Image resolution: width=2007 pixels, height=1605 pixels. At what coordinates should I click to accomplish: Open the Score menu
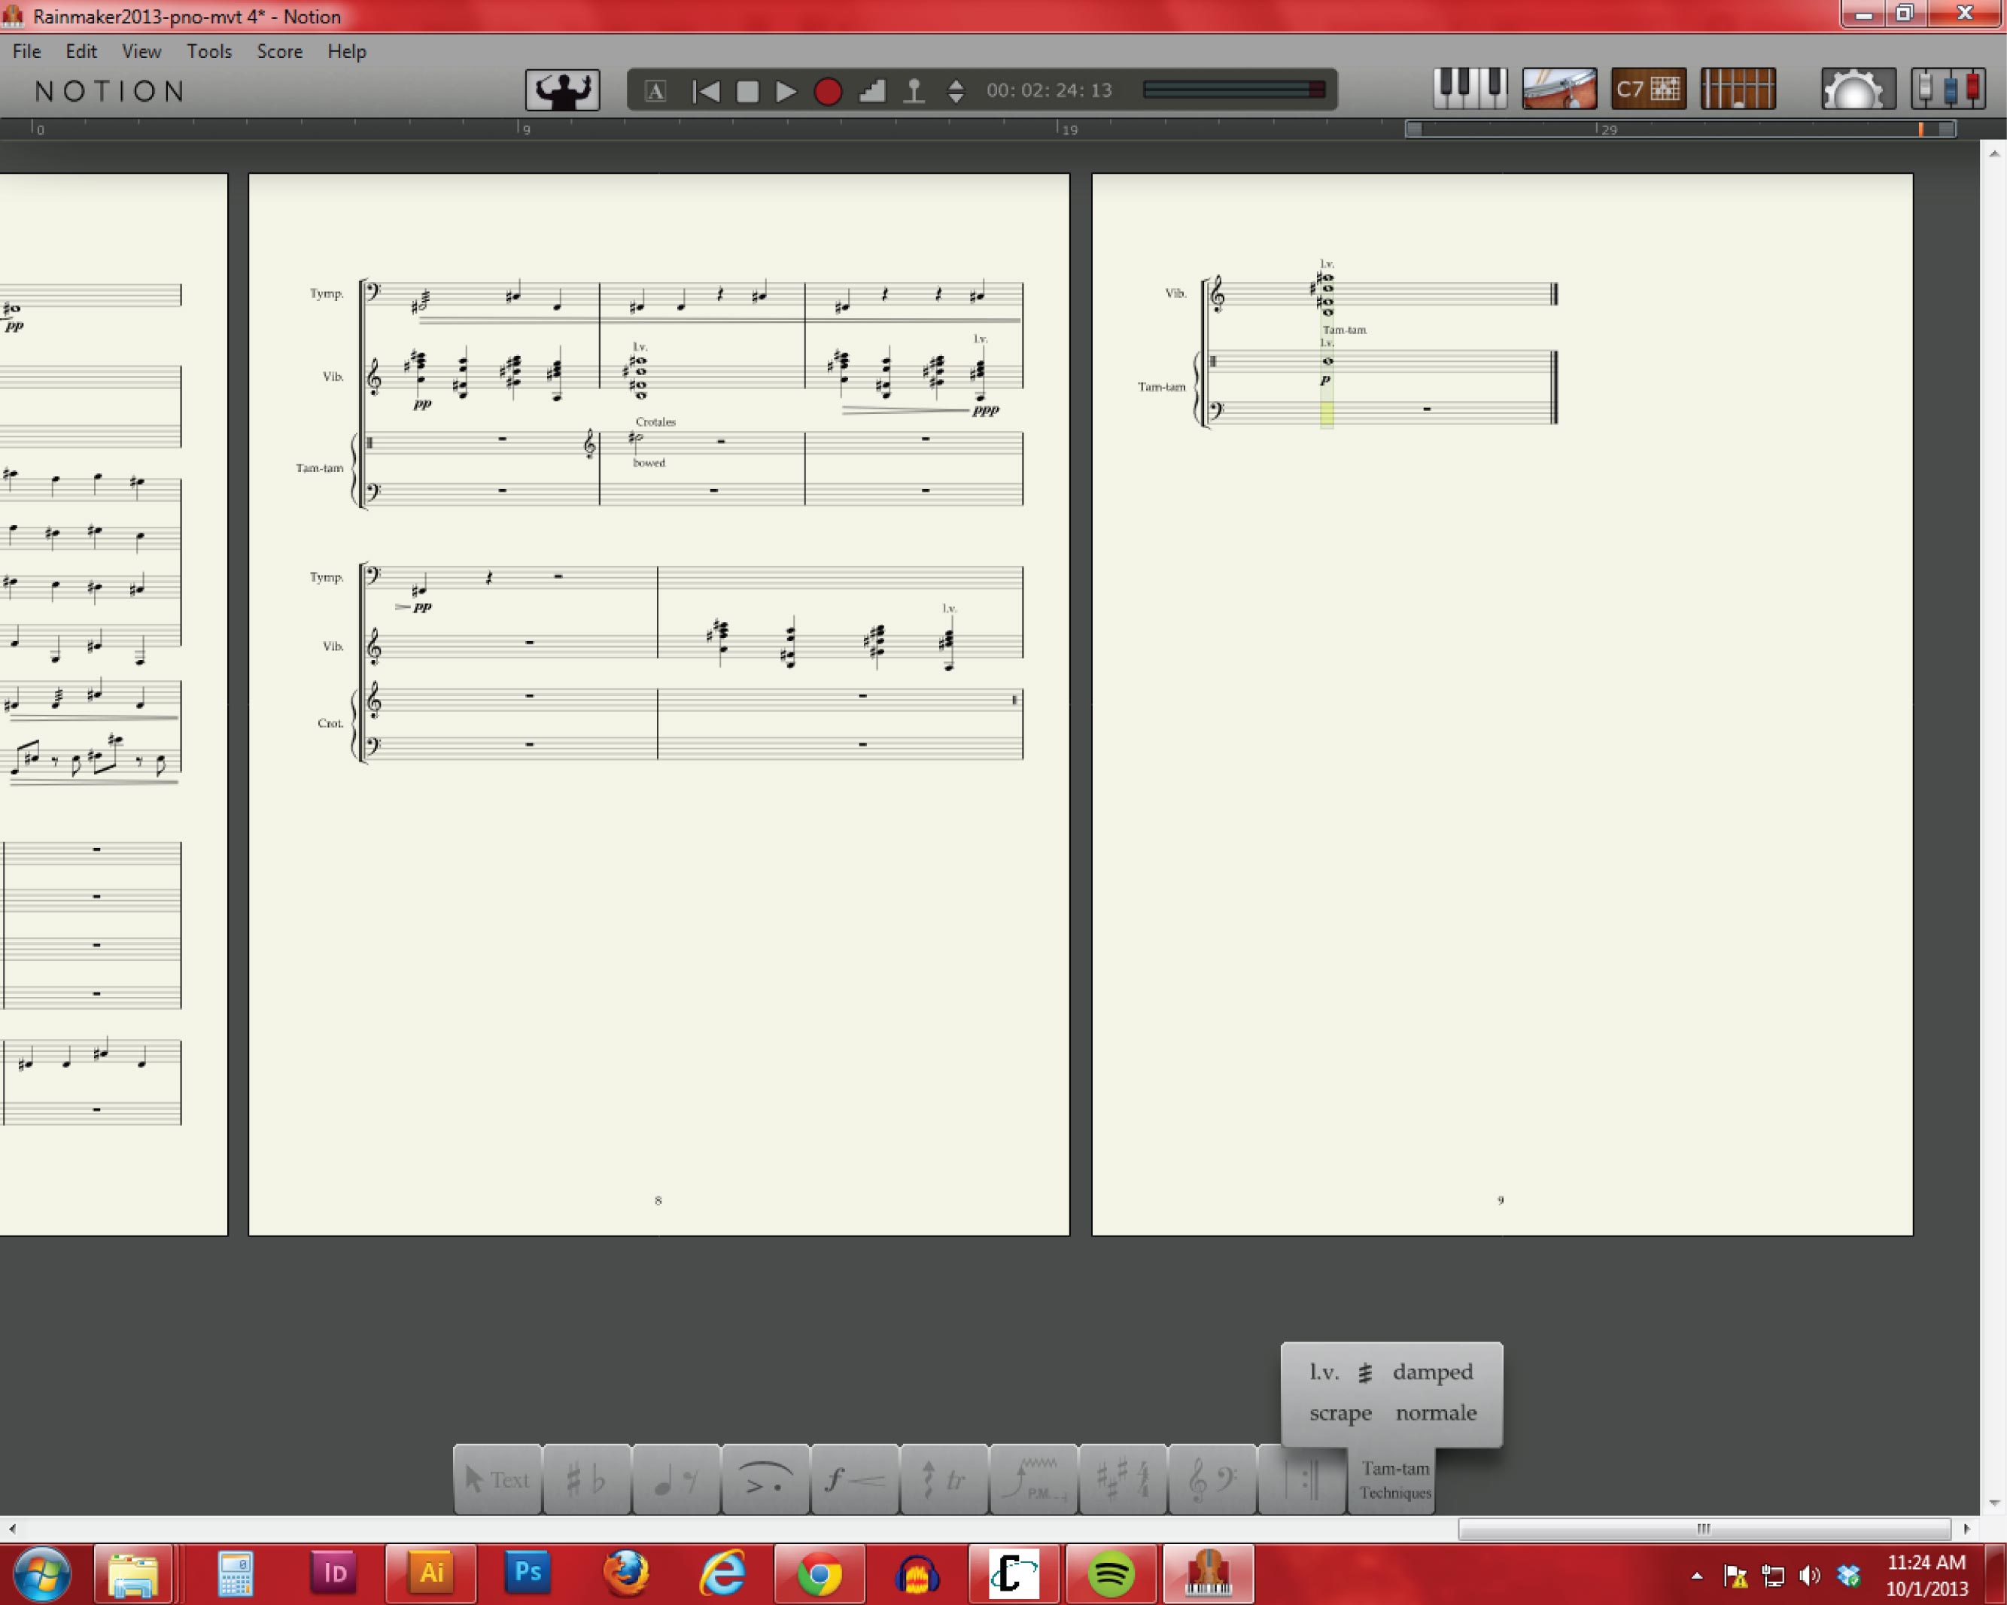279,51
